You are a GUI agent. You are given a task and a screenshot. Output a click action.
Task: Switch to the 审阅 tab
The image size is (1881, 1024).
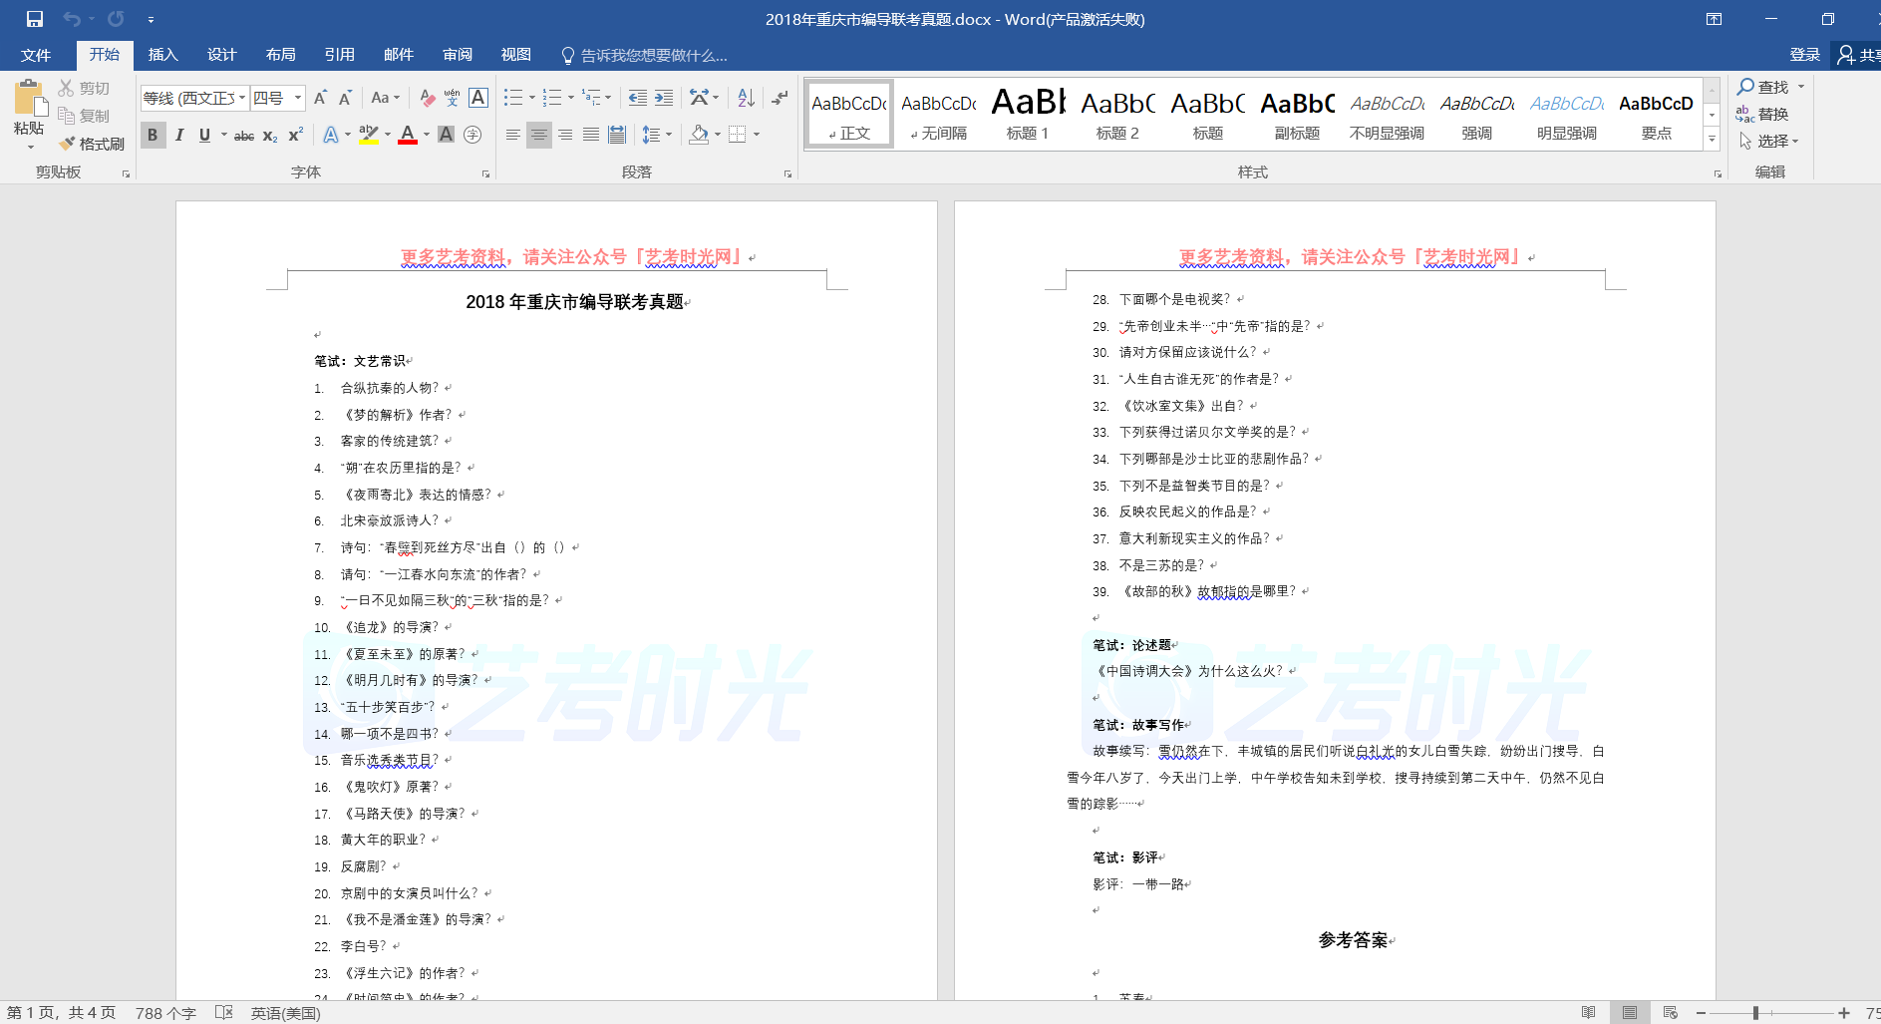pyautogui.click(x=458, y=55)
